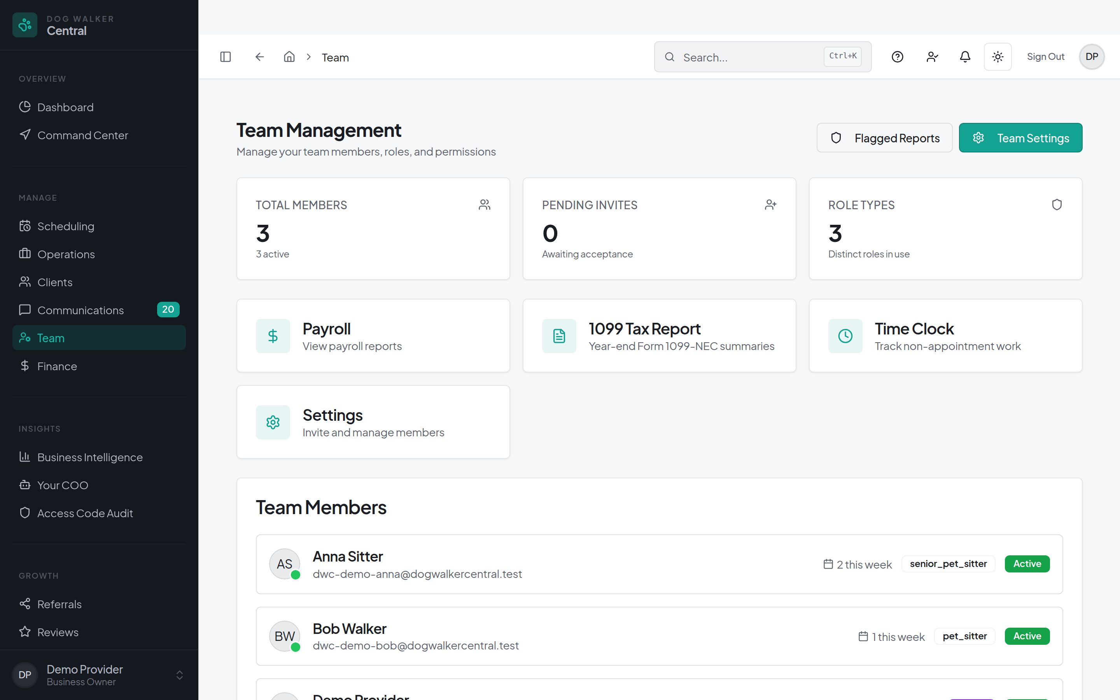Screen dimensions: 1120x700
Task: Open Communications with 20 badge
Action: pyautogui.click(x=99, y=310)
